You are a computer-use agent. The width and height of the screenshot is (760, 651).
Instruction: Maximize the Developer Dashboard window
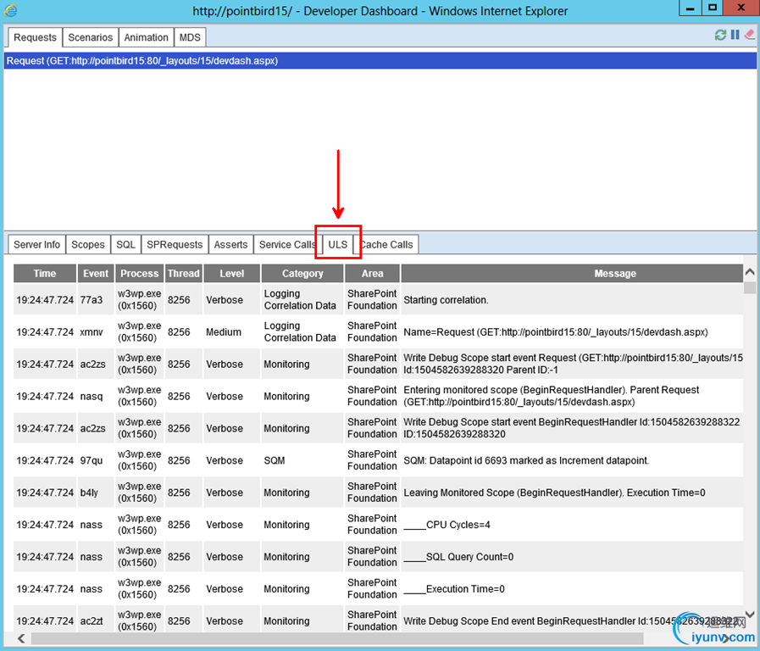click(x=713, y=8)
